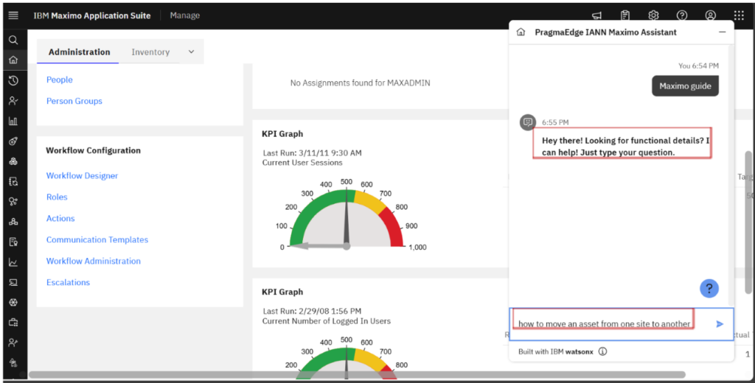Viewport: 755px width, 383px height.
Task: Switch to the Inventory tab
Action: 150,52
